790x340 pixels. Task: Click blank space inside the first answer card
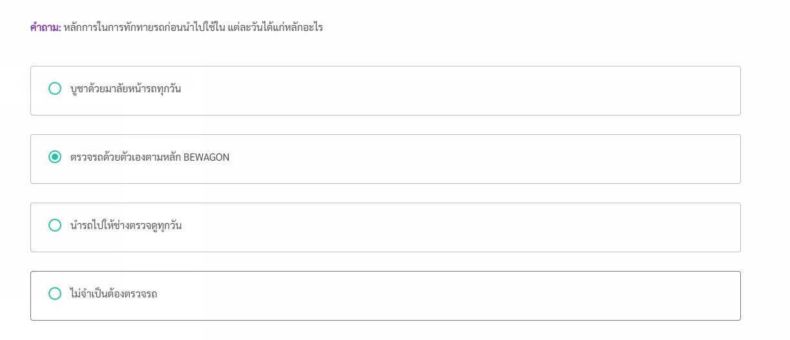tap(452, 90)
